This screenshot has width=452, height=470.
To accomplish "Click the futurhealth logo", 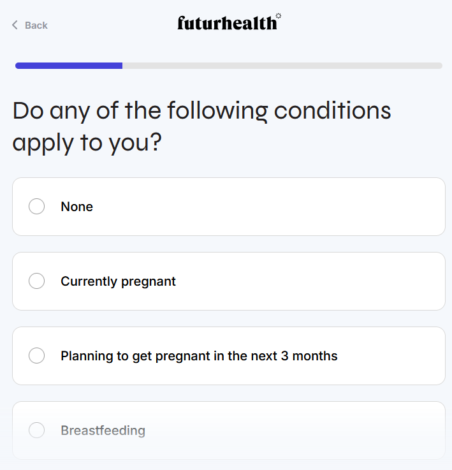I will pyautogui.click(x=227, y=24).
